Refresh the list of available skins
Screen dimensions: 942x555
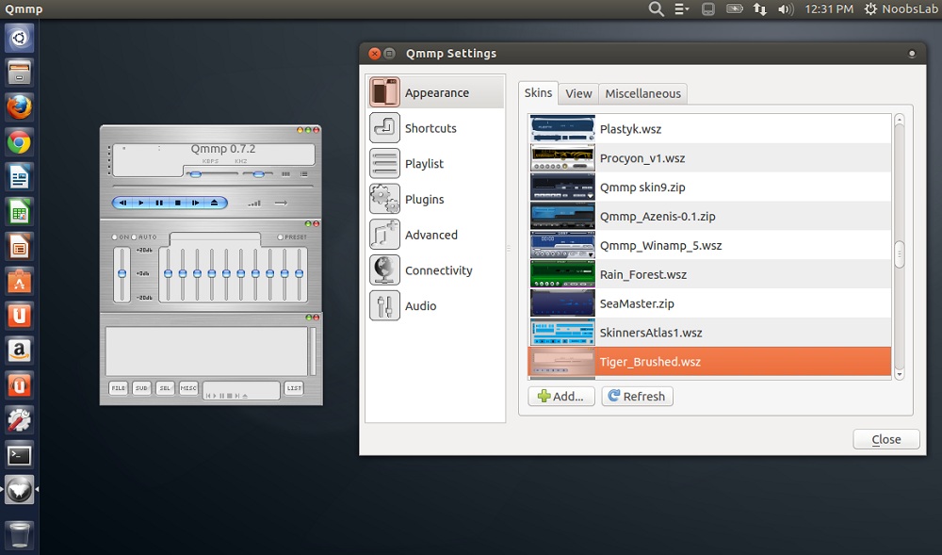pyautogui.click(x=637, y=396)
